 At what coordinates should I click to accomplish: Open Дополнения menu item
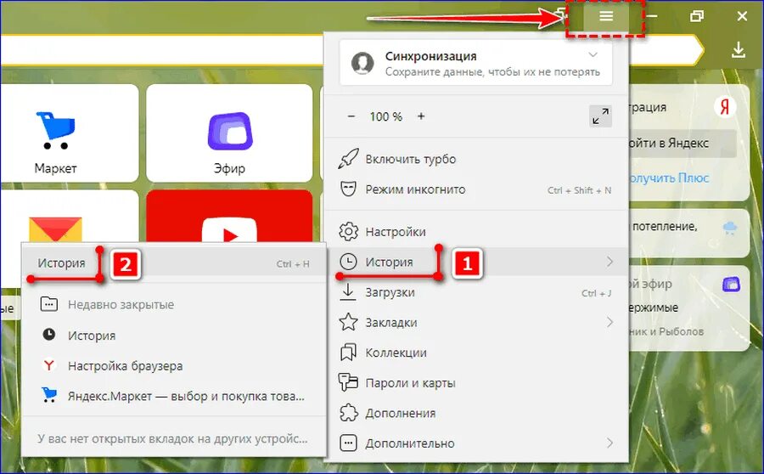pyautogui.click(x=475, y=413)
